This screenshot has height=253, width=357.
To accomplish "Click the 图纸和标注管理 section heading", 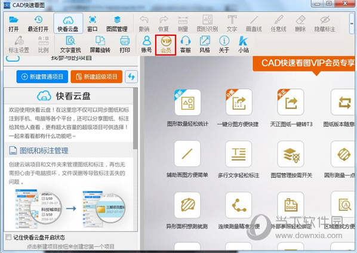I will 44,150.
